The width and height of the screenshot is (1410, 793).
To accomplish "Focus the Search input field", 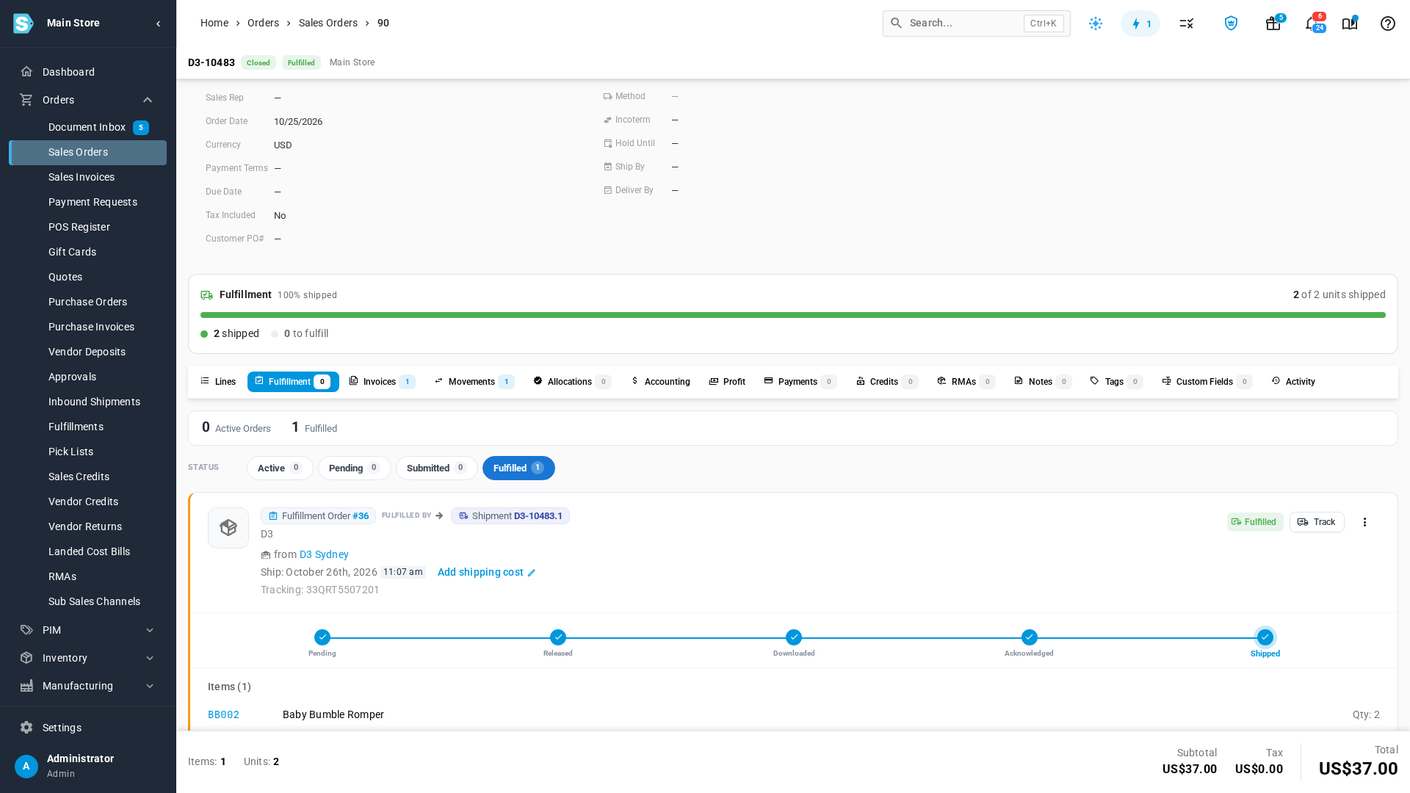I will click(977, 23).
